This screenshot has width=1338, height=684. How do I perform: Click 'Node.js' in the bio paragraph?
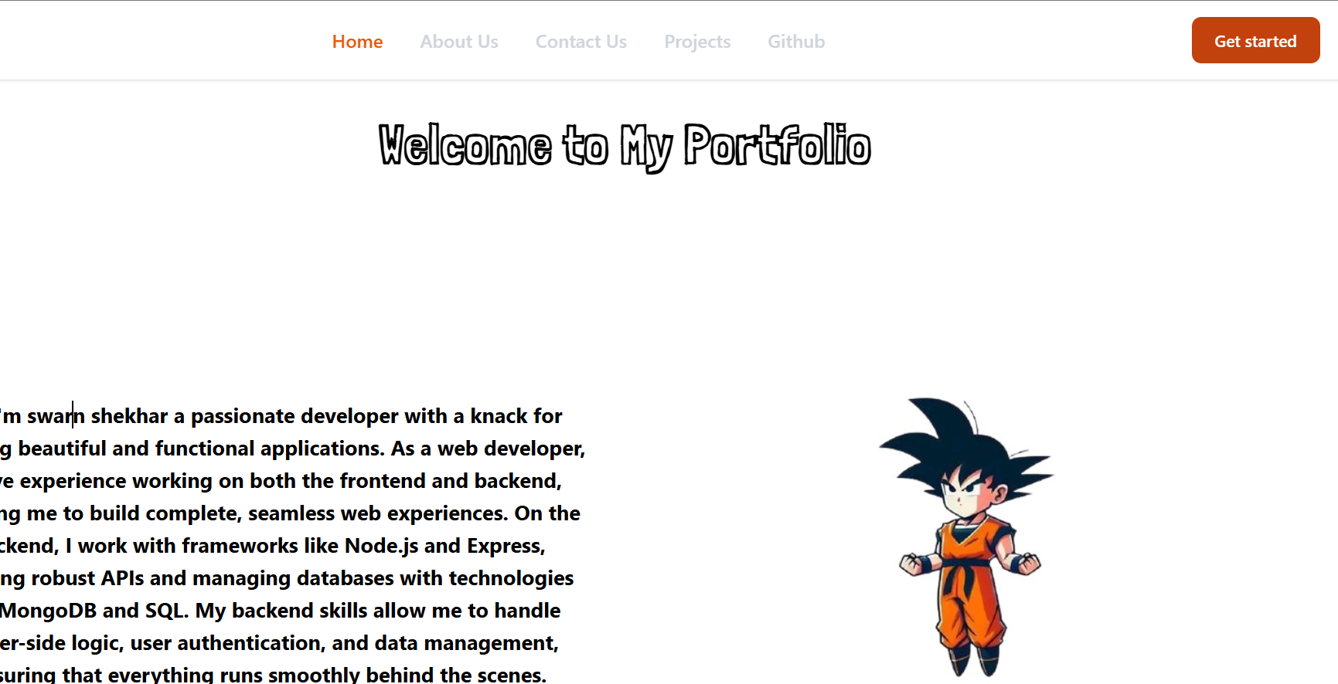[381, 546]
